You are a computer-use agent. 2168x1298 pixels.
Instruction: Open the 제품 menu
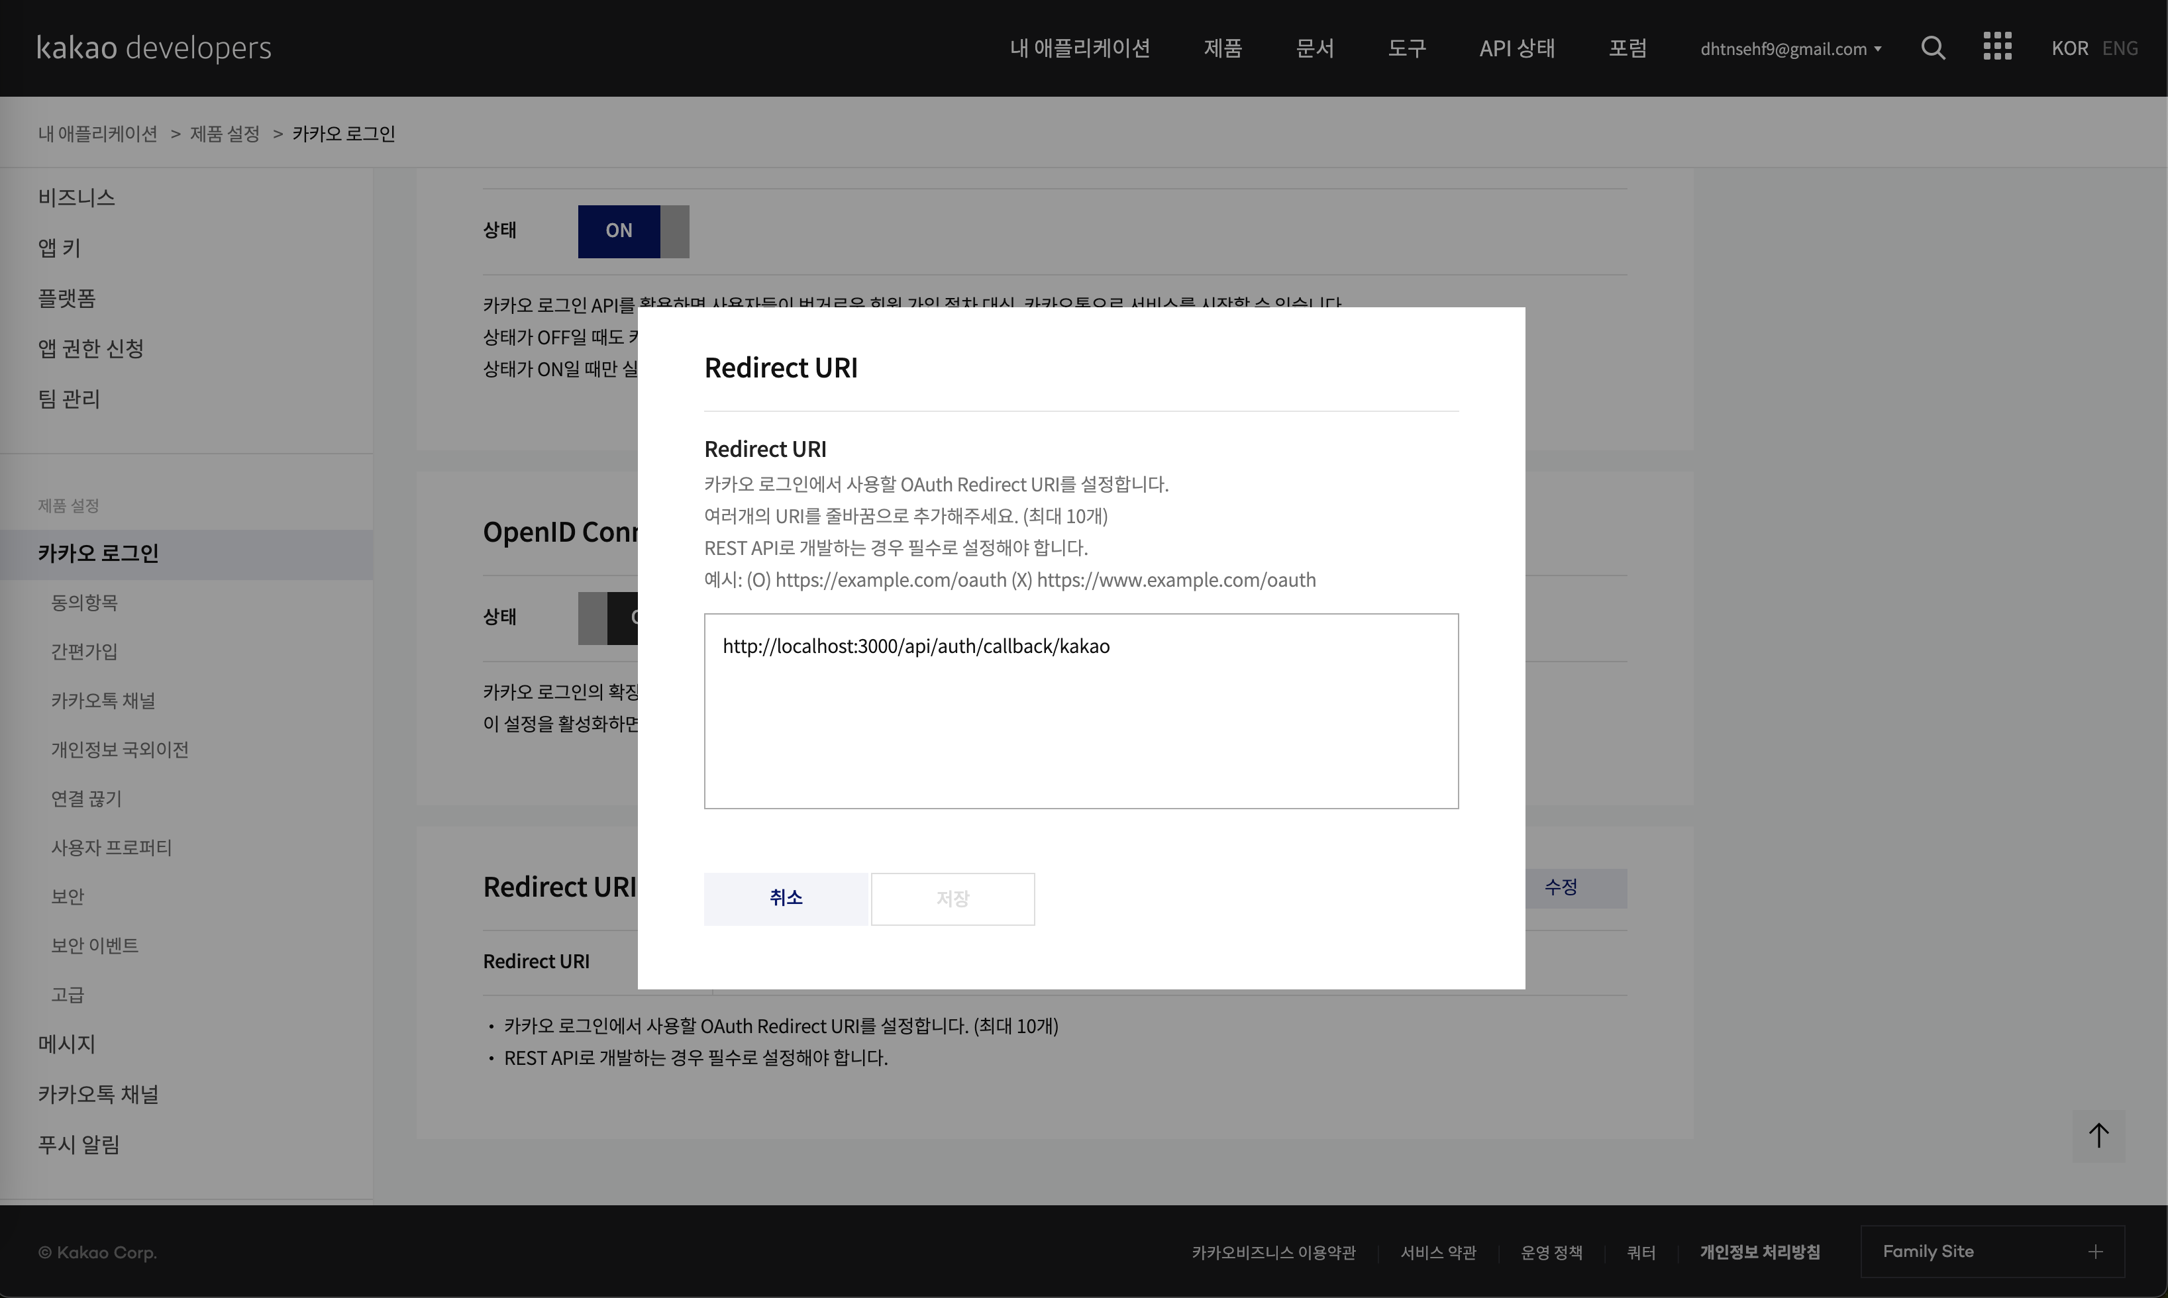tap(1222, 48)
